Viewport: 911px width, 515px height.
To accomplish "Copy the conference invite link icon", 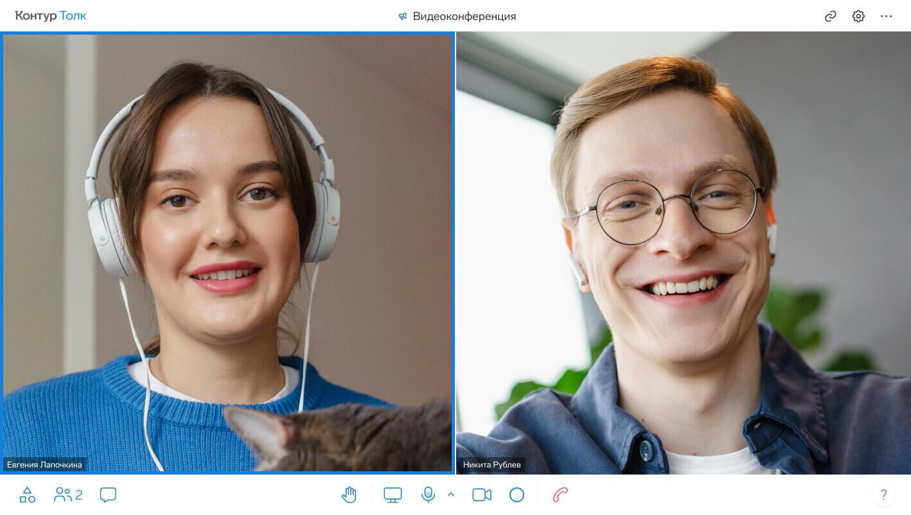I will coord(830,16).
